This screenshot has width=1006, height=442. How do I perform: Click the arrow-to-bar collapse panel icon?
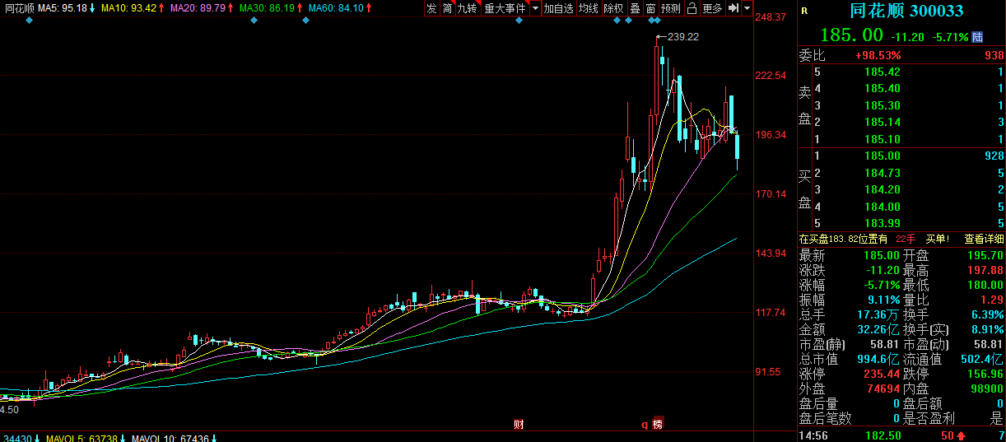pyautogui.click(x=733, y=8)
